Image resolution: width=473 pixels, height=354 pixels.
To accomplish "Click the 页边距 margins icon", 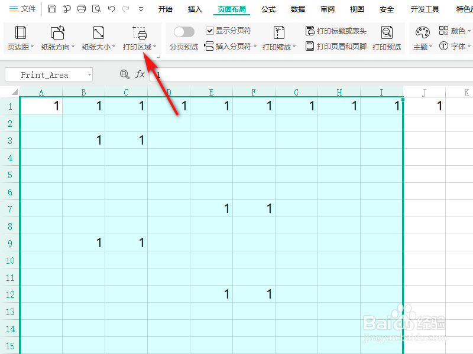I will pos(21,32).
